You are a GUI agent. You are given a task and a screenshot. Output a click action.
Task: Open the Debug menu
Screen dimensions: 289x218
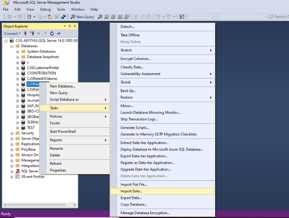click(45, 9)
